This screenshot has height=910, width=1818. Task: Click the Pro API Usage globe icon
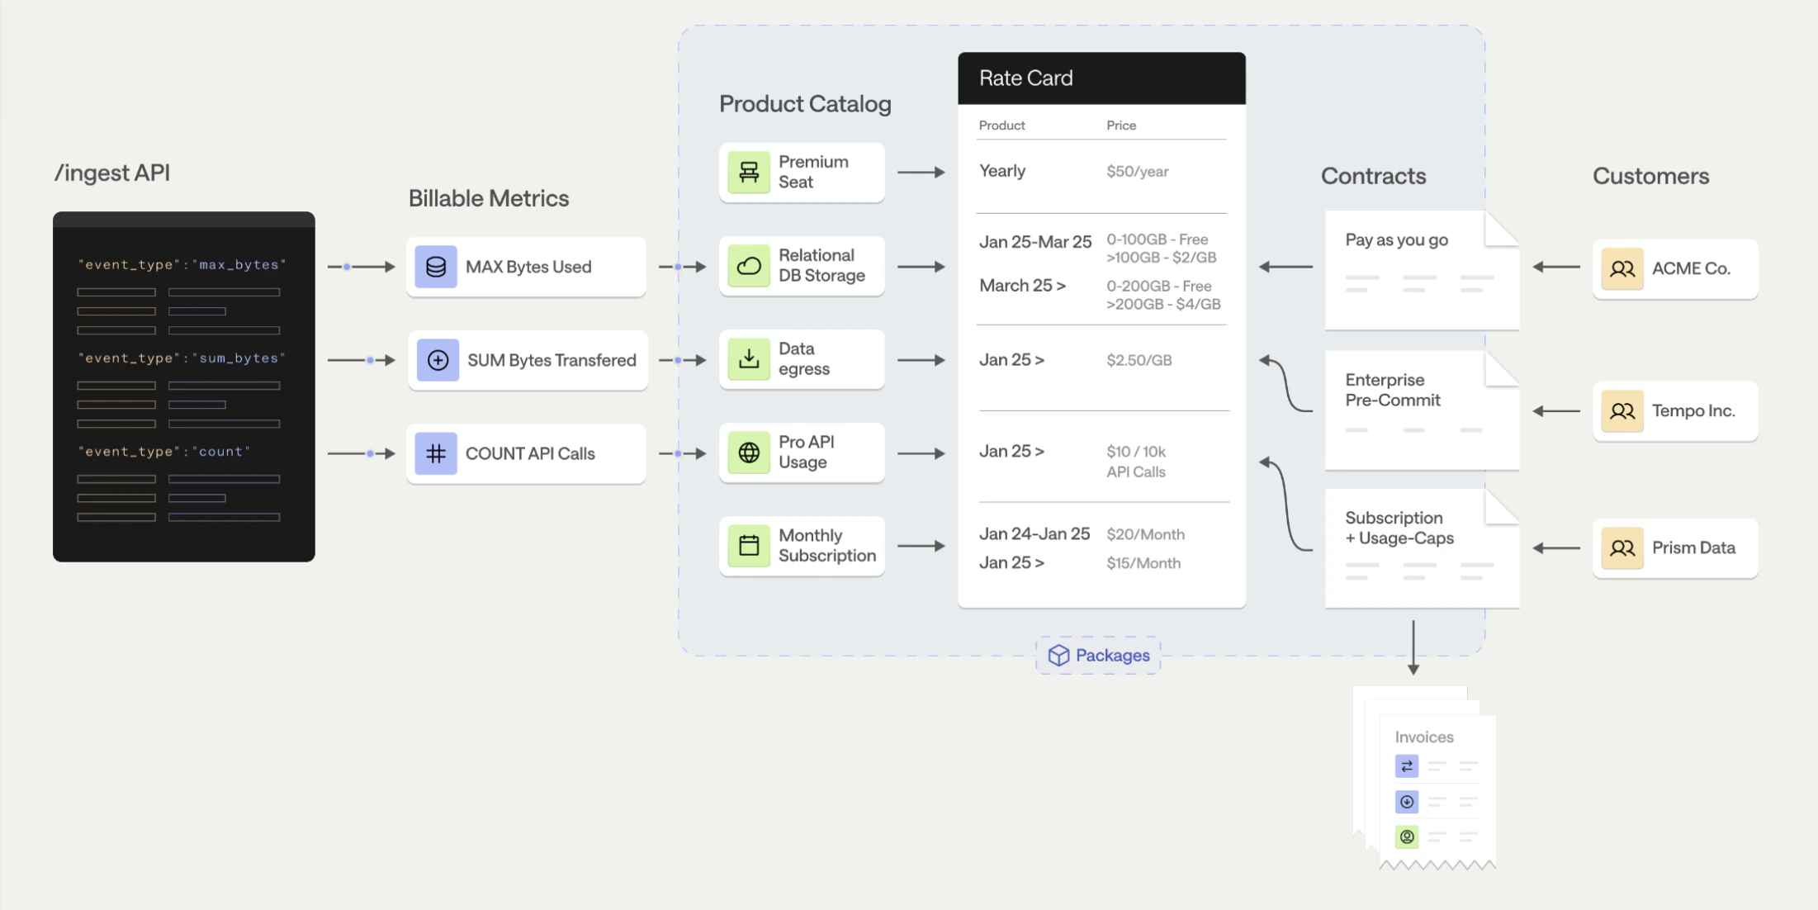[x=749, y=453]
